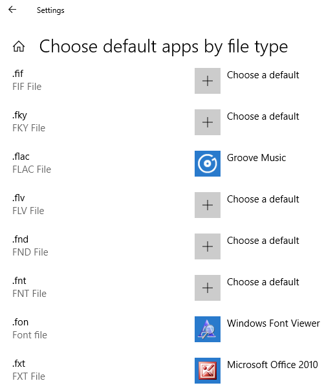Change Windows Font Viewer default for .fon
This screenshot has height=392, width=335.
coord(274,323)
